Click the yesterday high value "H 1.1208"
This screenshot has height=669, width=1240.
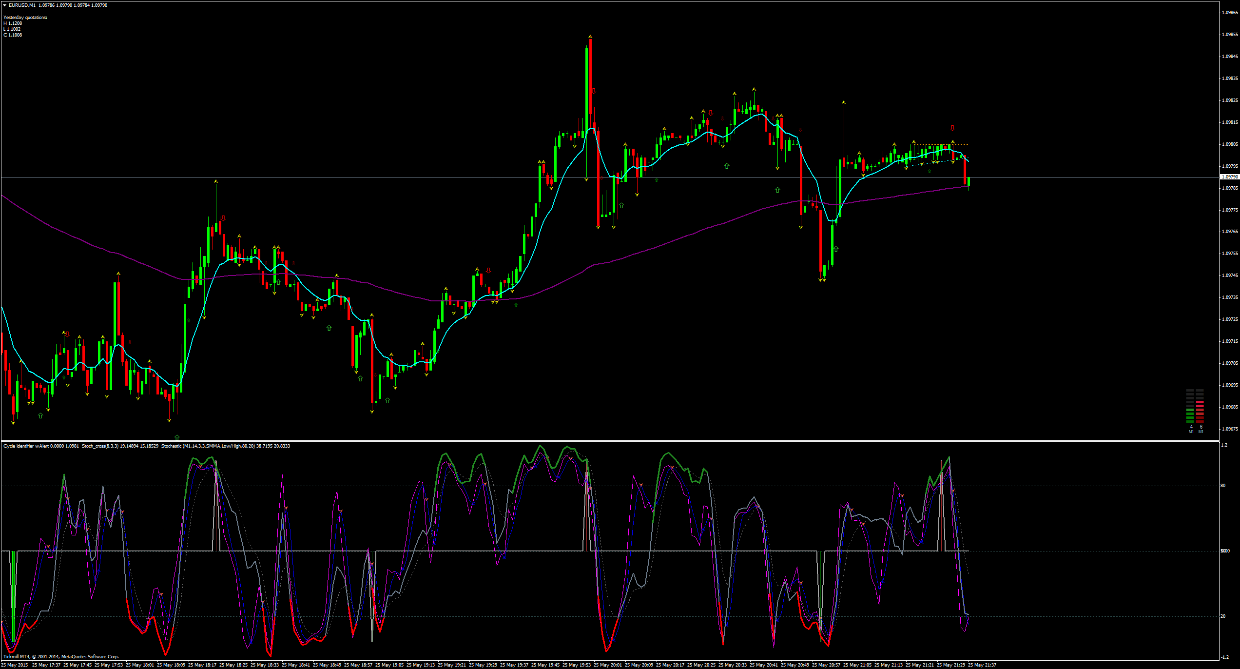[x=13, y=23]
